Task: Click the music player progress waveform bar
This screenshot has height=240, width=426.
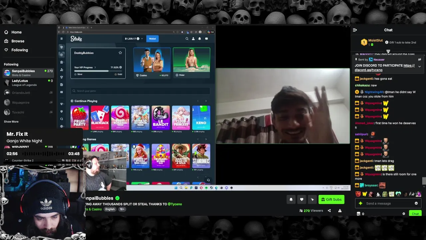Action: (x=43, y=154)
